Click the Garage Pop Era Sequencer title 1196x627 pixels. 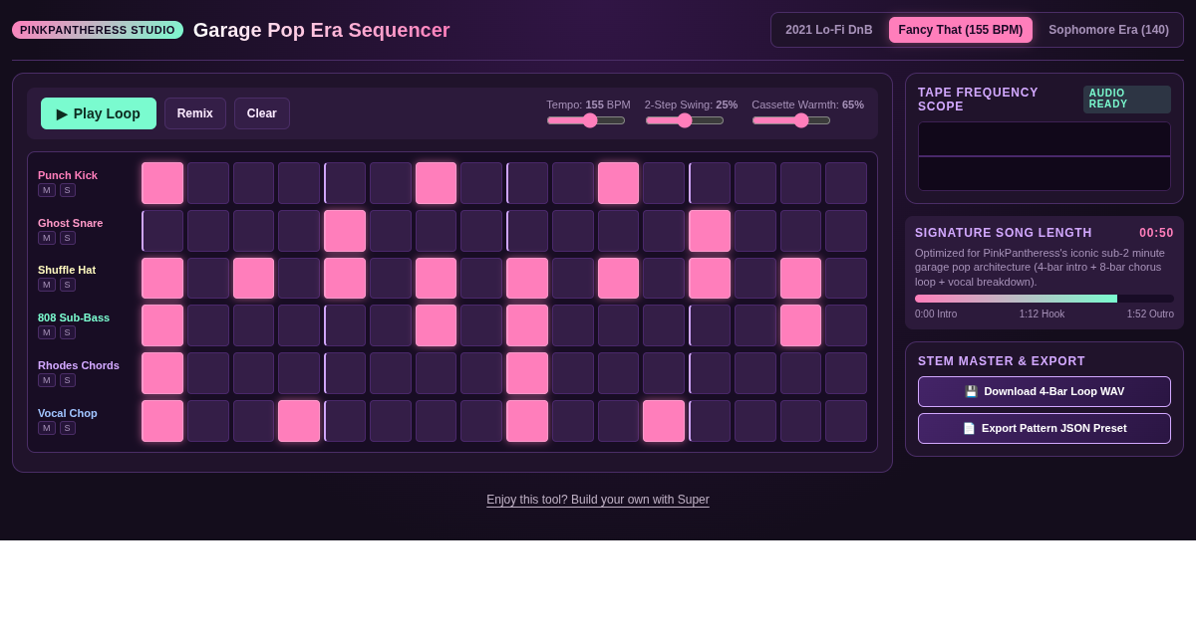coord(322,30)
